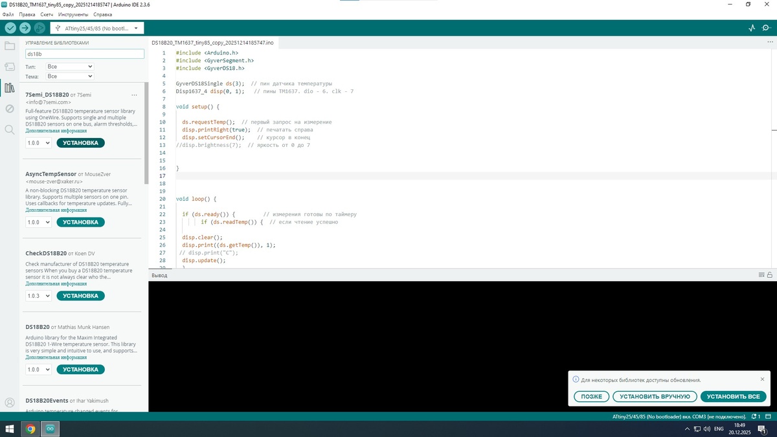
Task: Toggle word wrap in output panel
Action: pos(761,275)
